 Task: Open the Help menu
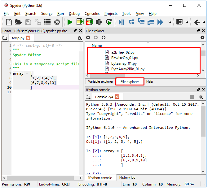(x=153, y=14)
